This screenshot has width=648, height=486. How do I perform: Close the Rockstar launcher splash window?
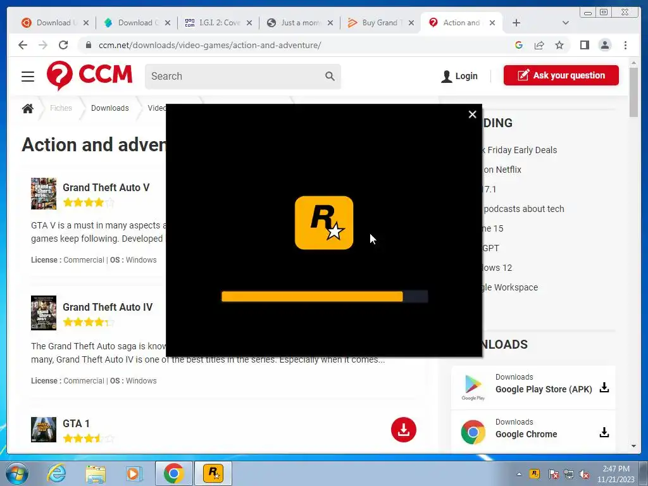(x=472, y=115)
